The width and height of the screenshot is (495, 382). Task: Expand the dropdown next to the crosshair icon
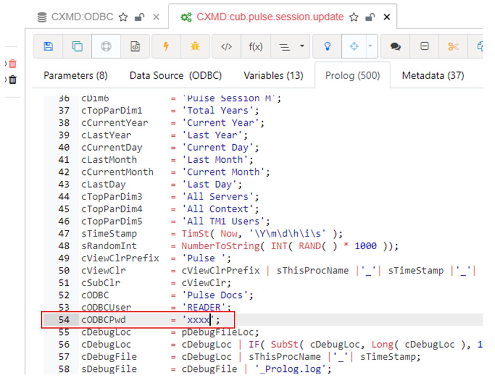click(370, 46)
